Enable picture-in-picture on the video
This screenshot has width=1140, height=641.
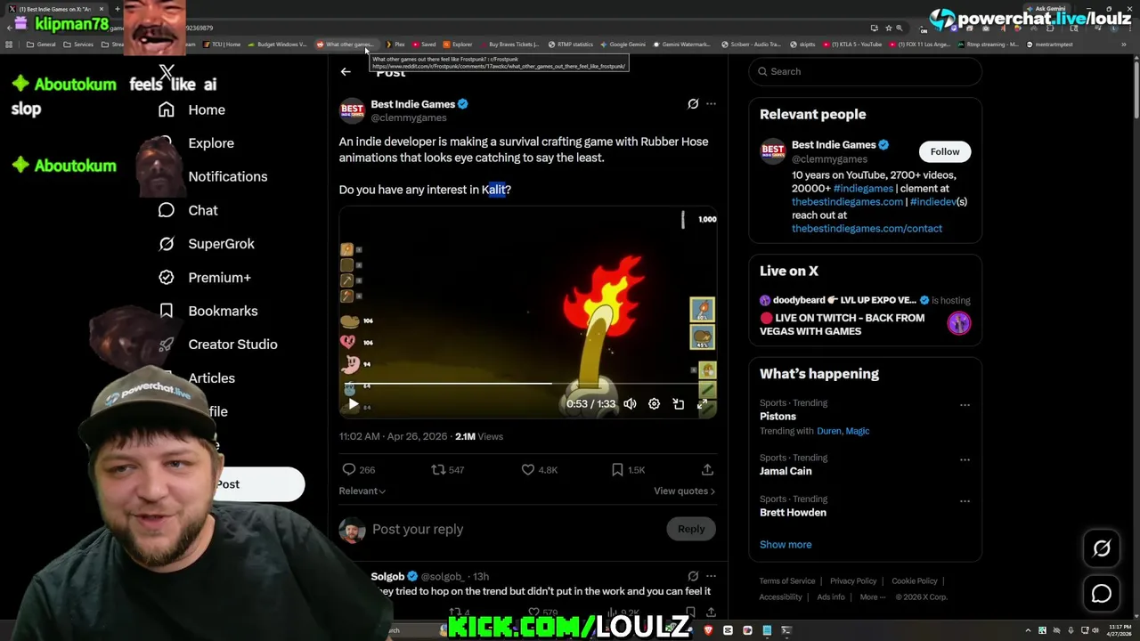[679, 404]
